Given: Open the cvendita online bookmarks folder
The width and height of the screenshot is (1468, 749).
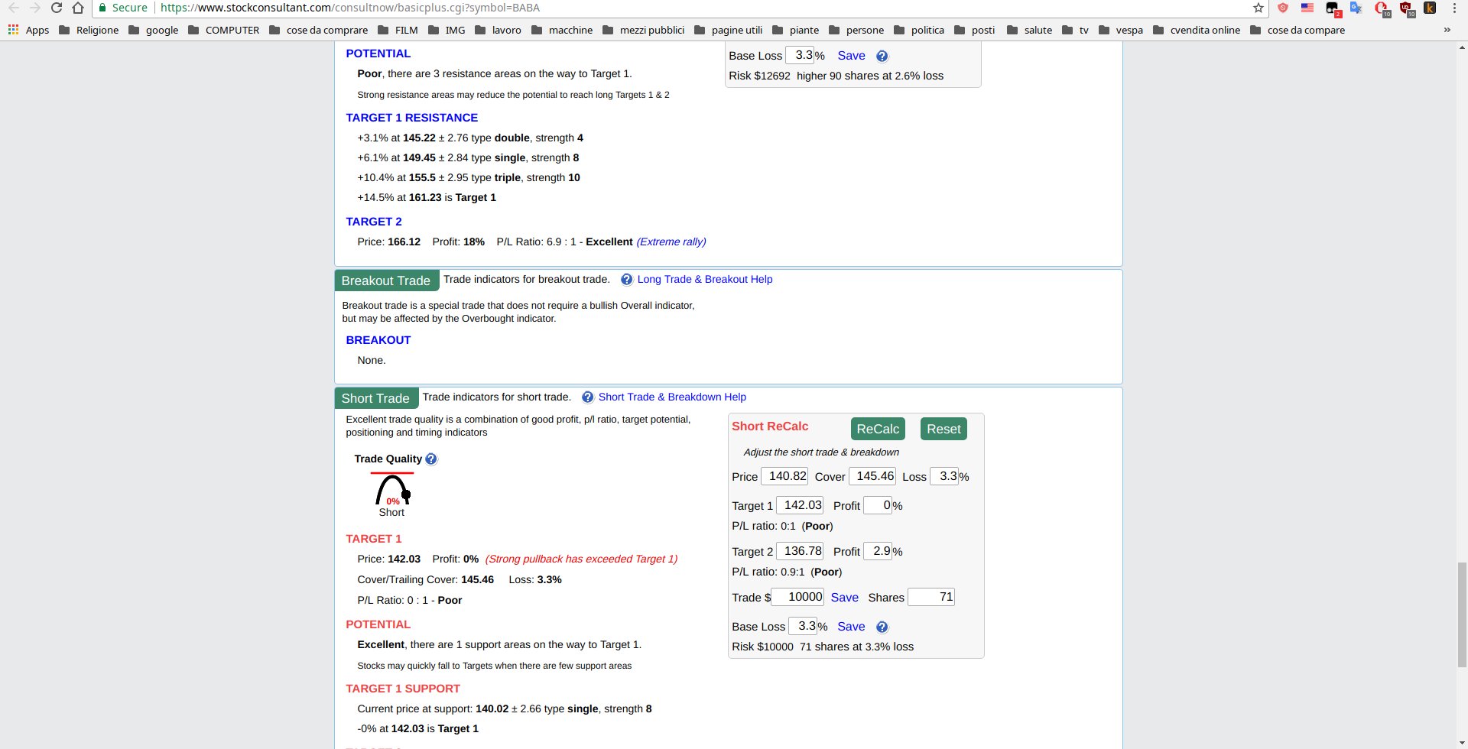Looking at the screenshot, I should click(1197, 30).
